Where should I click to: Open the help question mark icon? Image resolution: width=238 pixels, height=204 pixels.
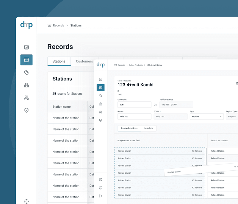(x=101, y=188)
